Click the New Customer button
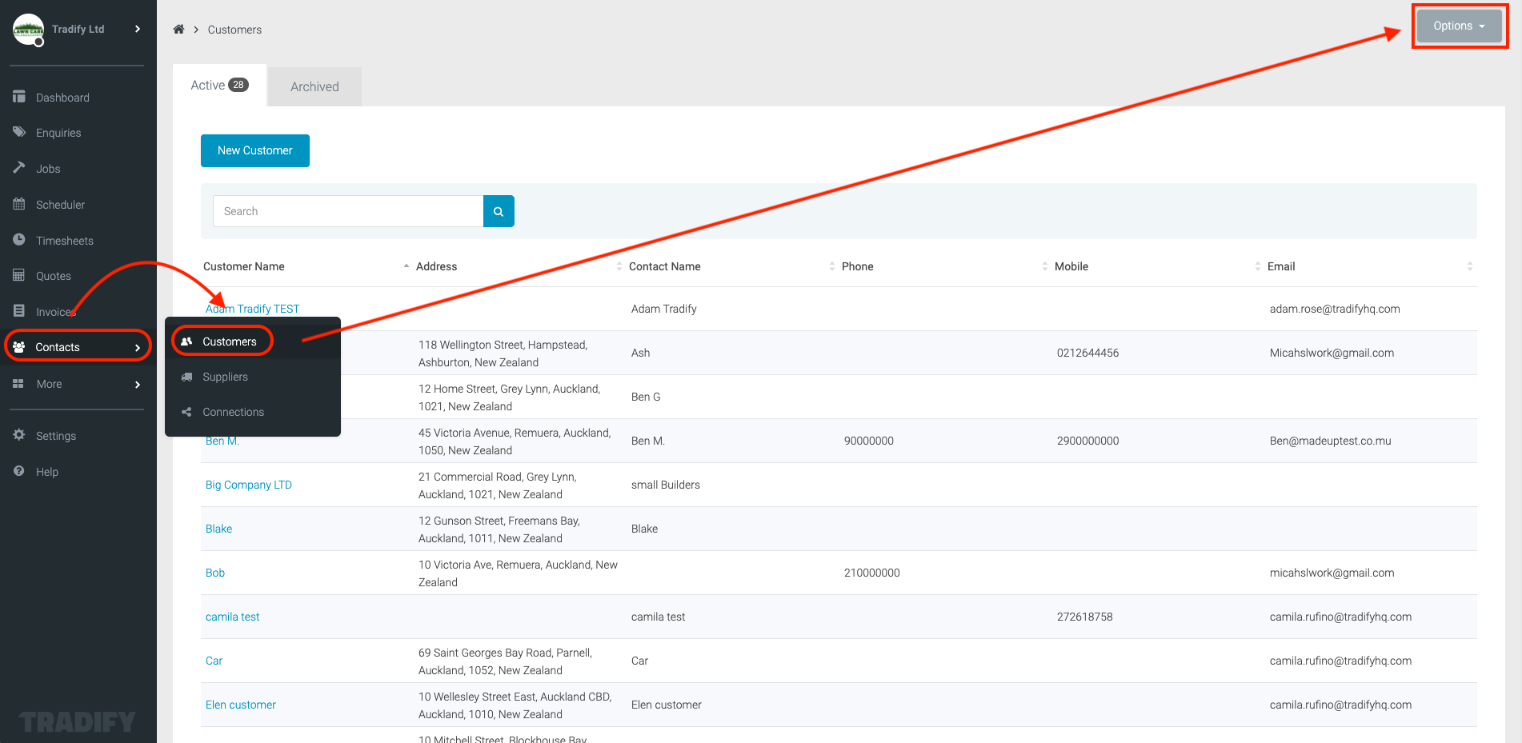Image resolution: width=1522 pixels, height=743 pixels. pos(254,150)
